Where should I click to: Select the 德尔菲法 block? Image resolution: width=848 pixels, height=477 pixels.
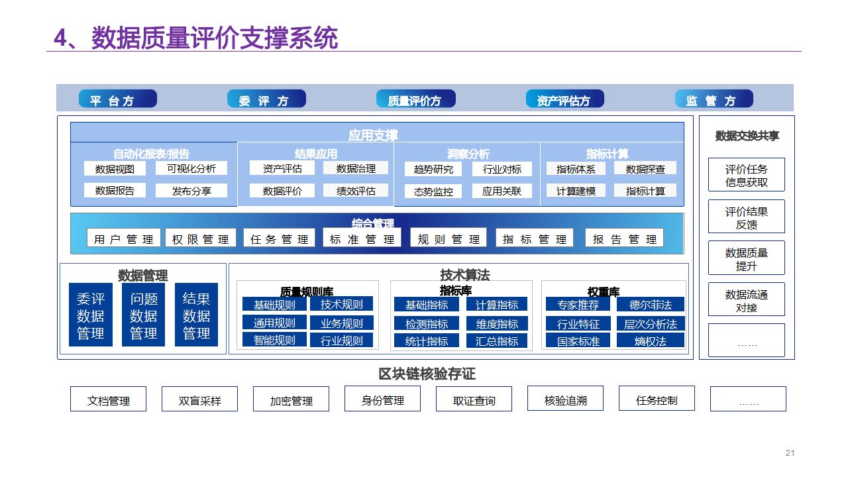(x=651, y=304)
